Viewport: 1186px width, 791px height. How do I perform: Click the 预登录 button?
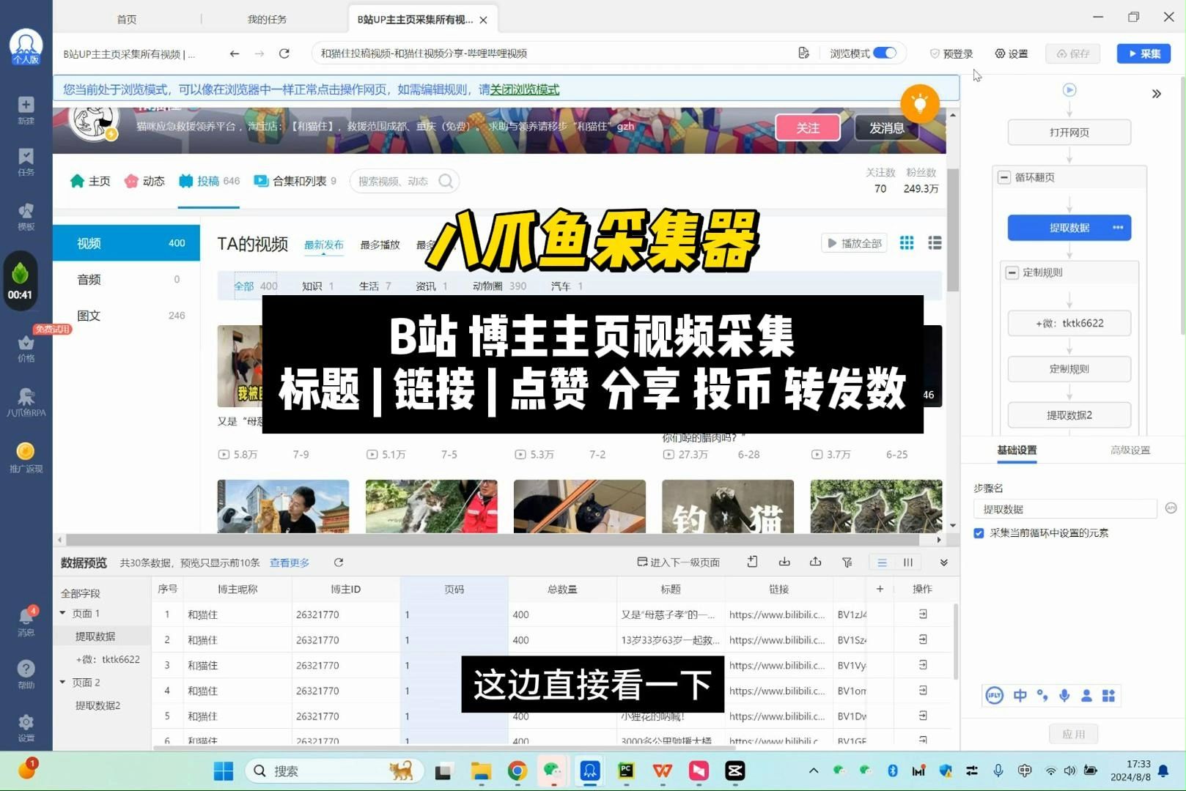point(951,53)
